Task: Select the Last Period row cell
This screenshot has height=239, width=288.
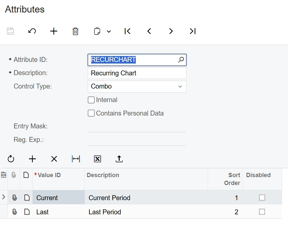Action: click(105, 212)
